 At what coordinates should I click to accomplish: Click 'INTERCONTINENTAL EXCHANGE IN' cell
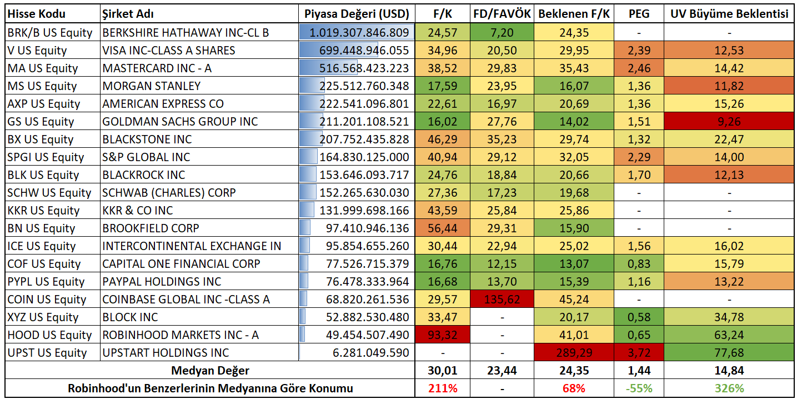coord(199,246)
